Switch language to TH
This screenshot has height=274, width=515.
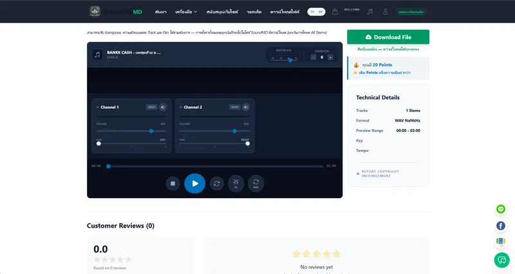(312, 12)
